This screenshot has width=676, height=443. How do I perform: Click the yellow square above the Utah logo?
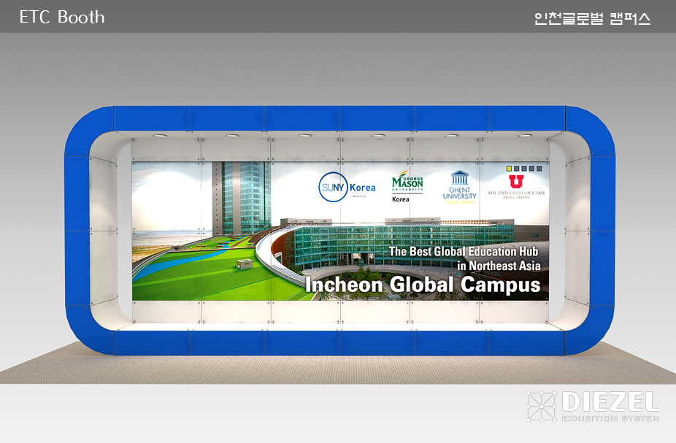pyautogui.click(x=510, y=169)
